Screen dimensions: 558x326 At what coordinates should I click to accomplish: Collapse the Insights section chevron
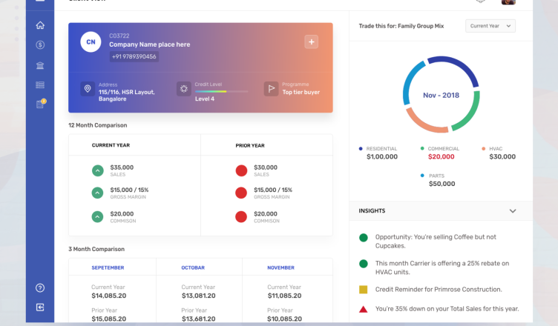tap(512, 211)
